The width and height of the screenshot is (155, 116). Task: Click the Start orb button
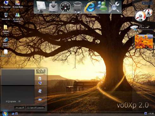pyautogui.click(x=5, y=113)
